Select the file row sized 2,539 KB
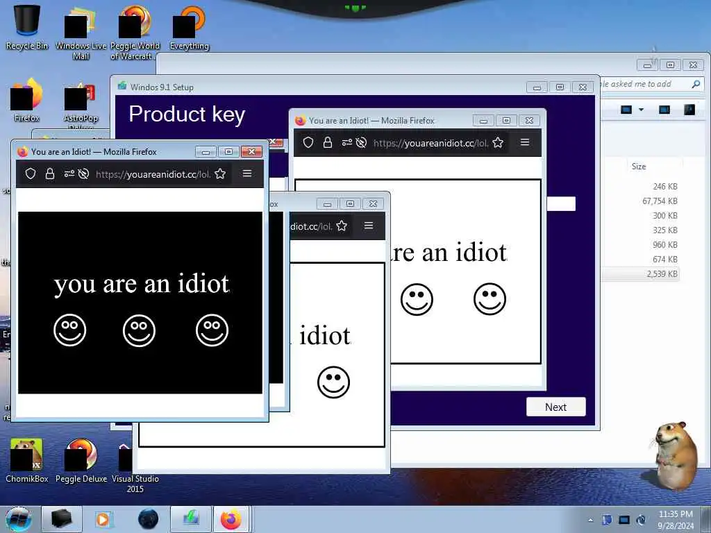 point(640,273)
